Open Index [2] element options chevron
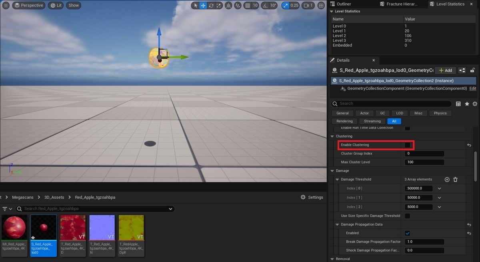480x262 pixels. 440,207
